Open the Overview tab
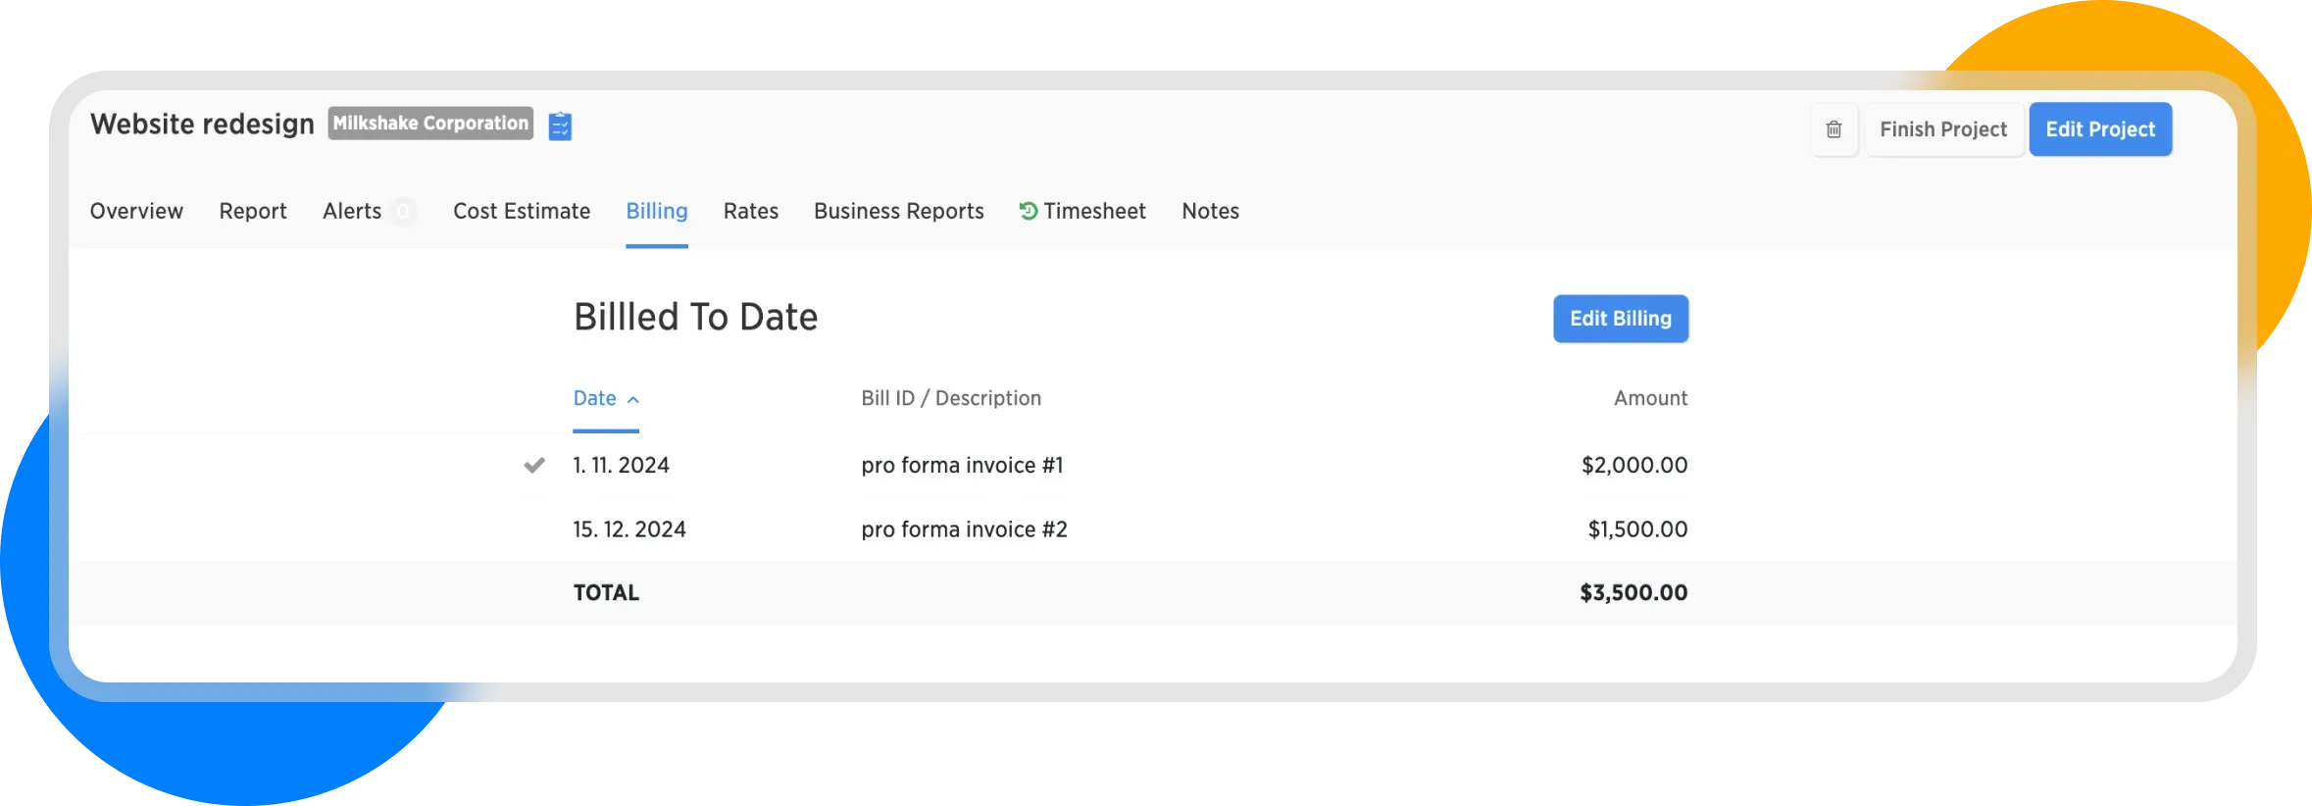The height and width of the screenshot is (806, 2312). pyautogui.click(x=136, y=211)
